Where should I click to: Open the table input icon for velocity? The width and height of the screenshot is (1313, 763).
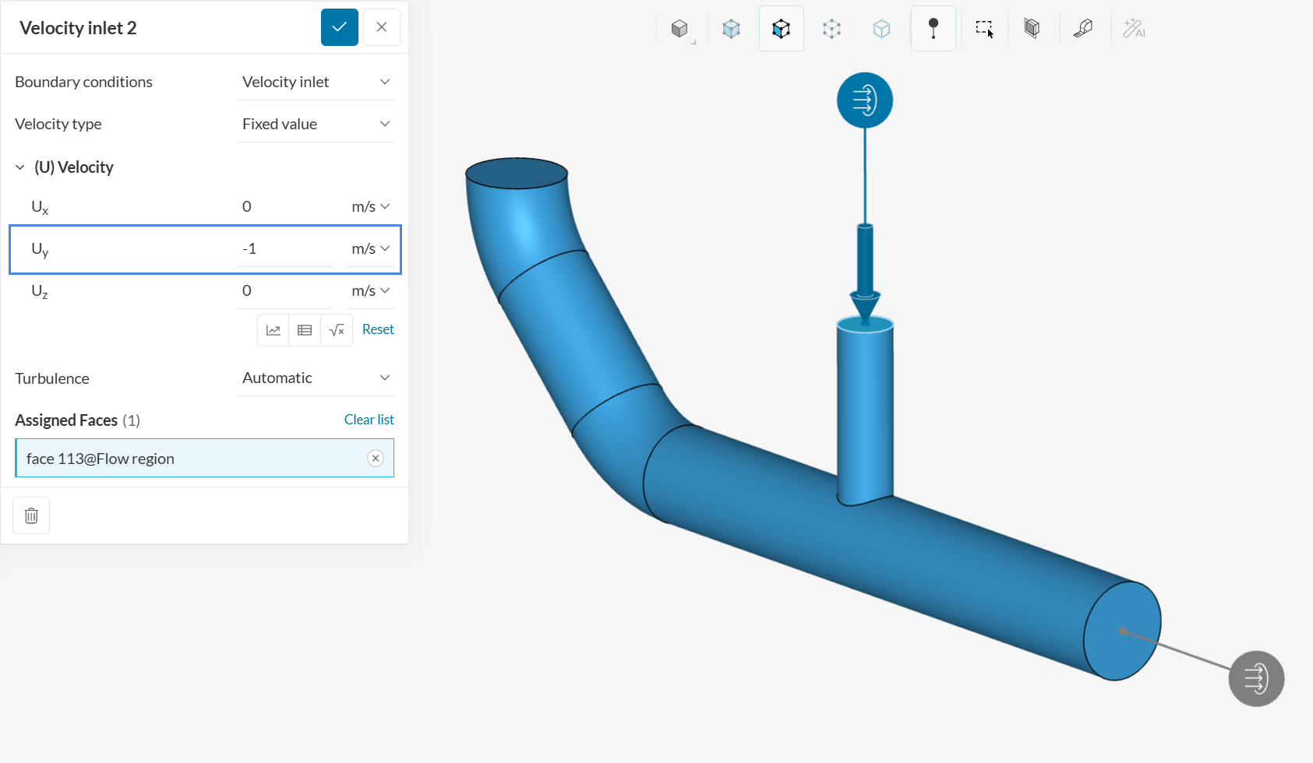[305, 330]
